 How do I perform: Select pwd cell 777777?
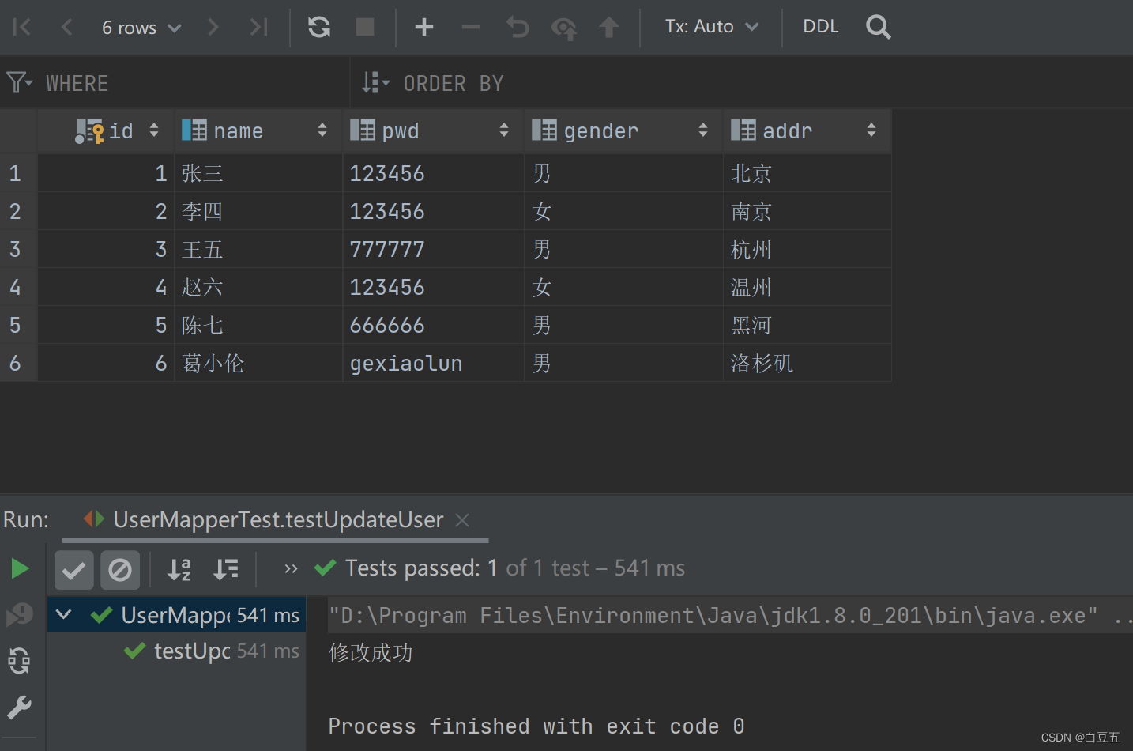[x=433, y=249]
